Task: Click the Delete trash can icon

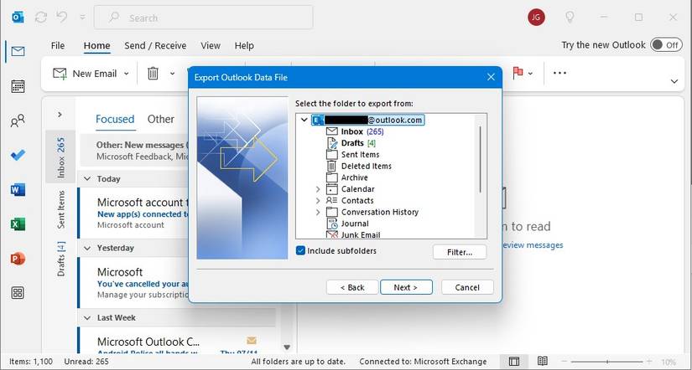Action: 153,74
